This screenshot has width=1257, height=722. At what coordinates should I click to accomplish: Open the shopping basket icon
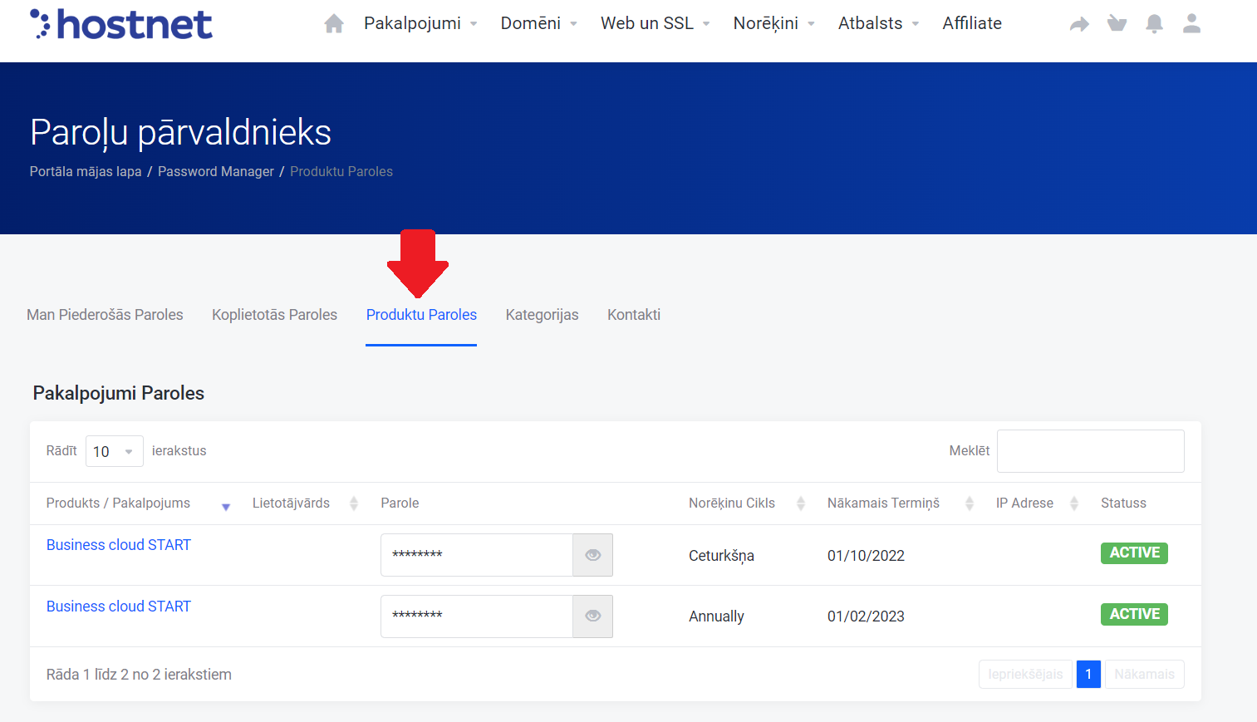pyautogui.click(x=1117, y=24)
